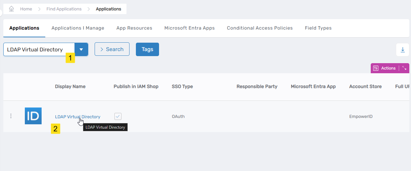Open the App Resources tab

[x=134, y=28]
